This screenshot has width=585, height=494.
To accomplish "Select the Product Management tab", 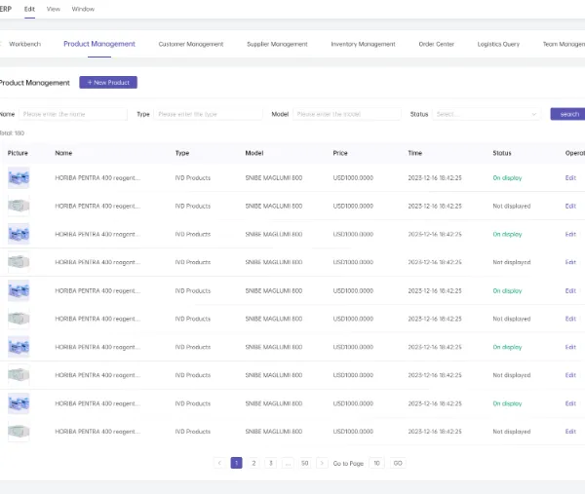I will (99, 44).
